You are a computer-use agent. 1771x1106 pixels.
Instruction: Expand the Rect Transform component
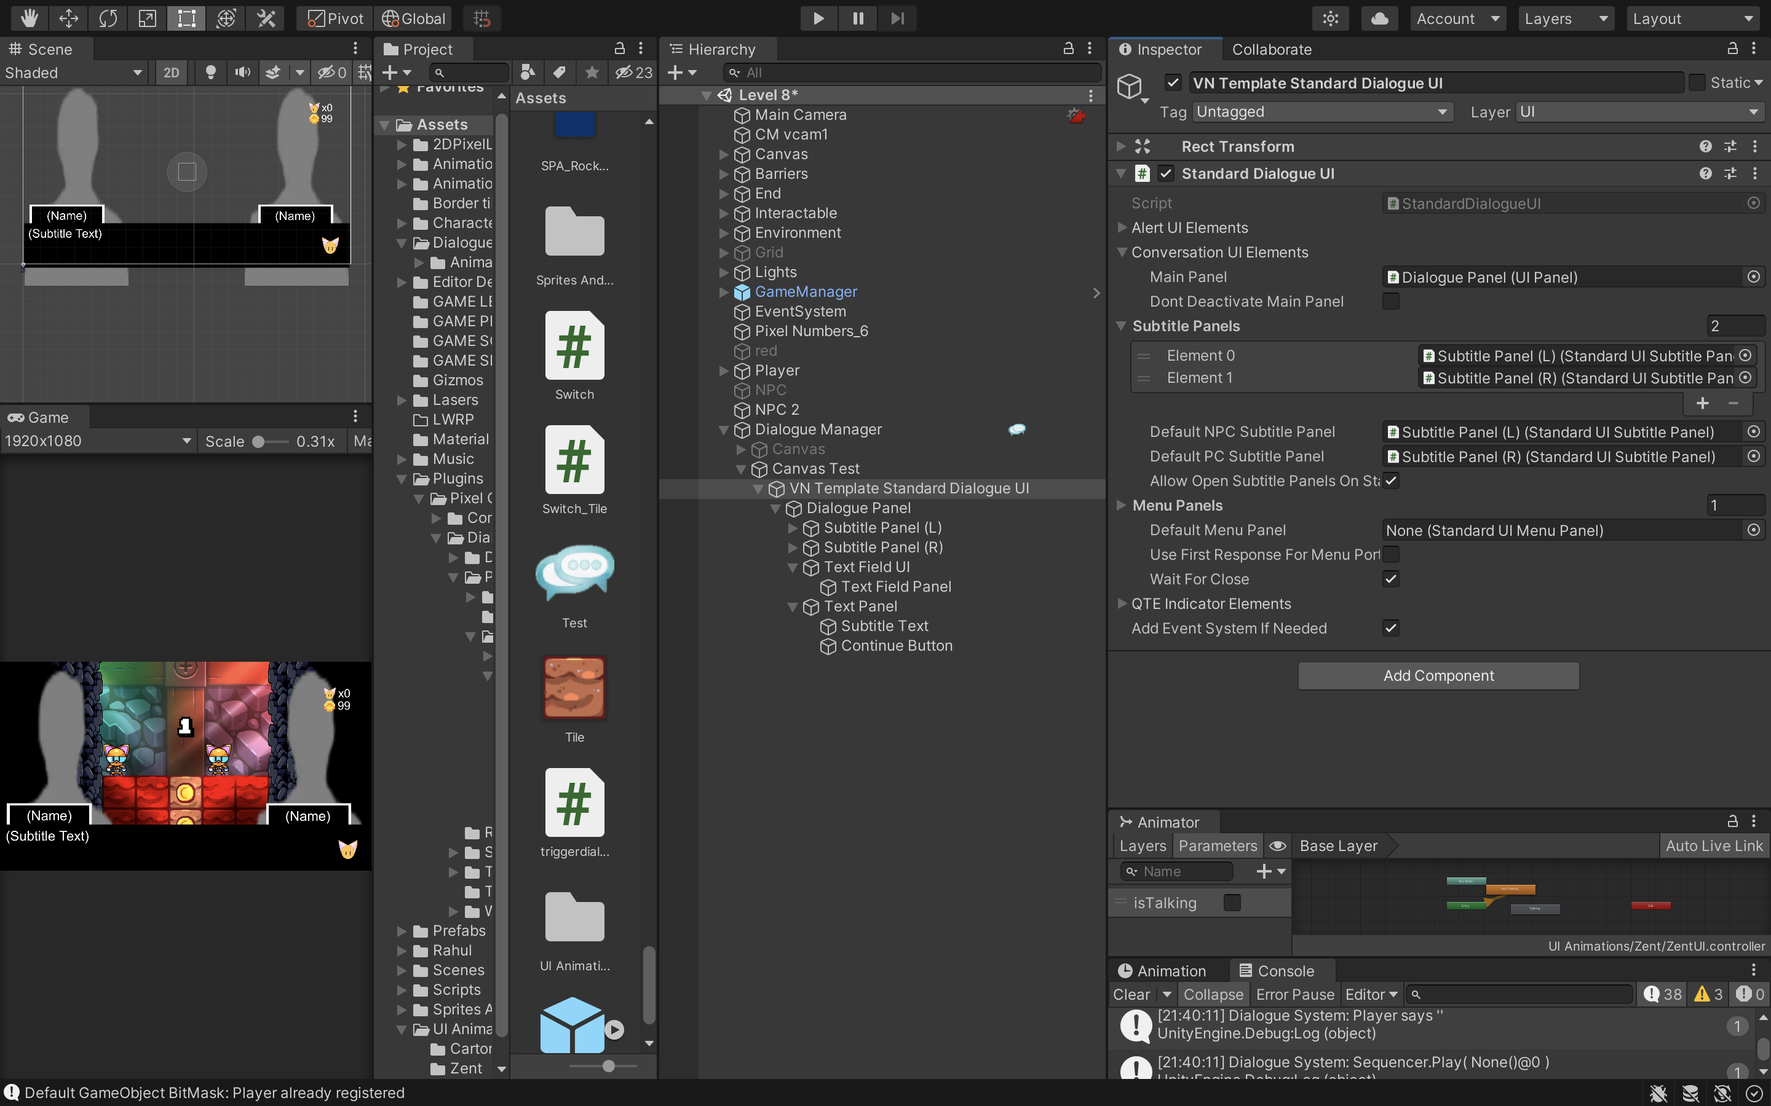(1120, 146)
